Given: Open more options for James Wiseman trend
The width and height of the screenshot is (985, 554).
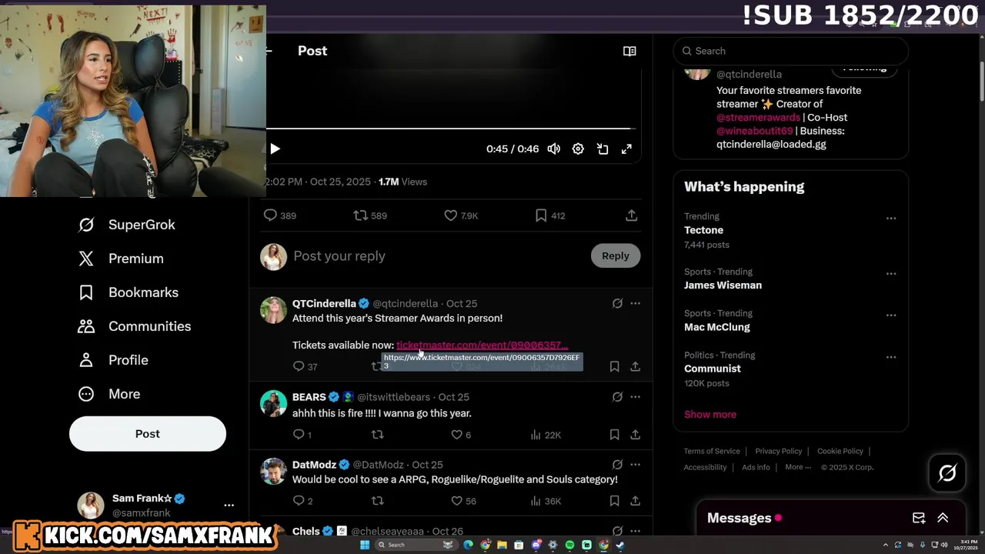Looking at the screenshot, I should [890, 274].
